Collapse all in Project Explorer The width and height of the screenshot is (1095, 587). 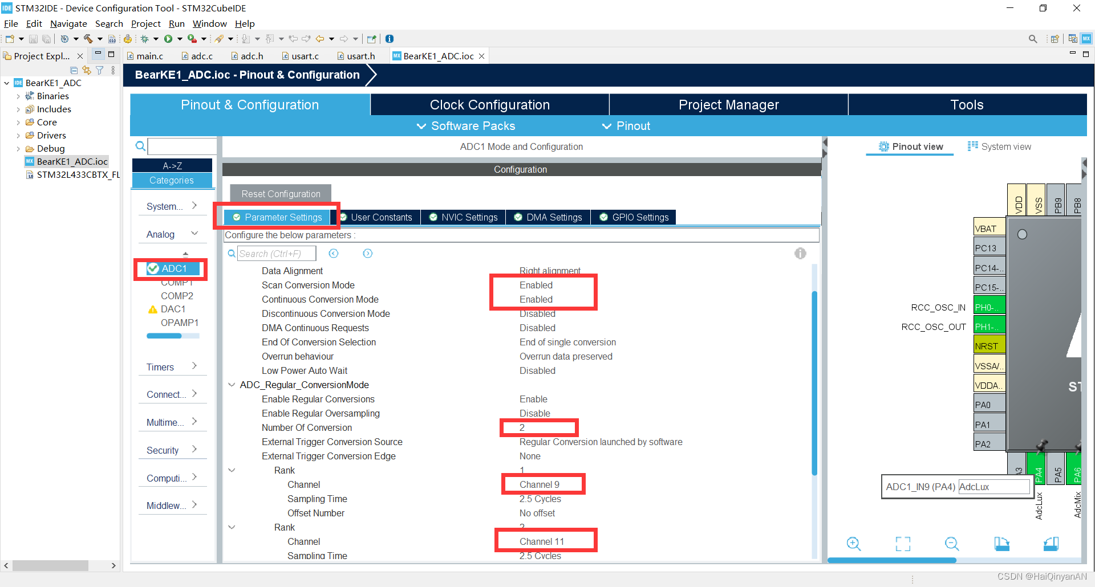point(74,70)
